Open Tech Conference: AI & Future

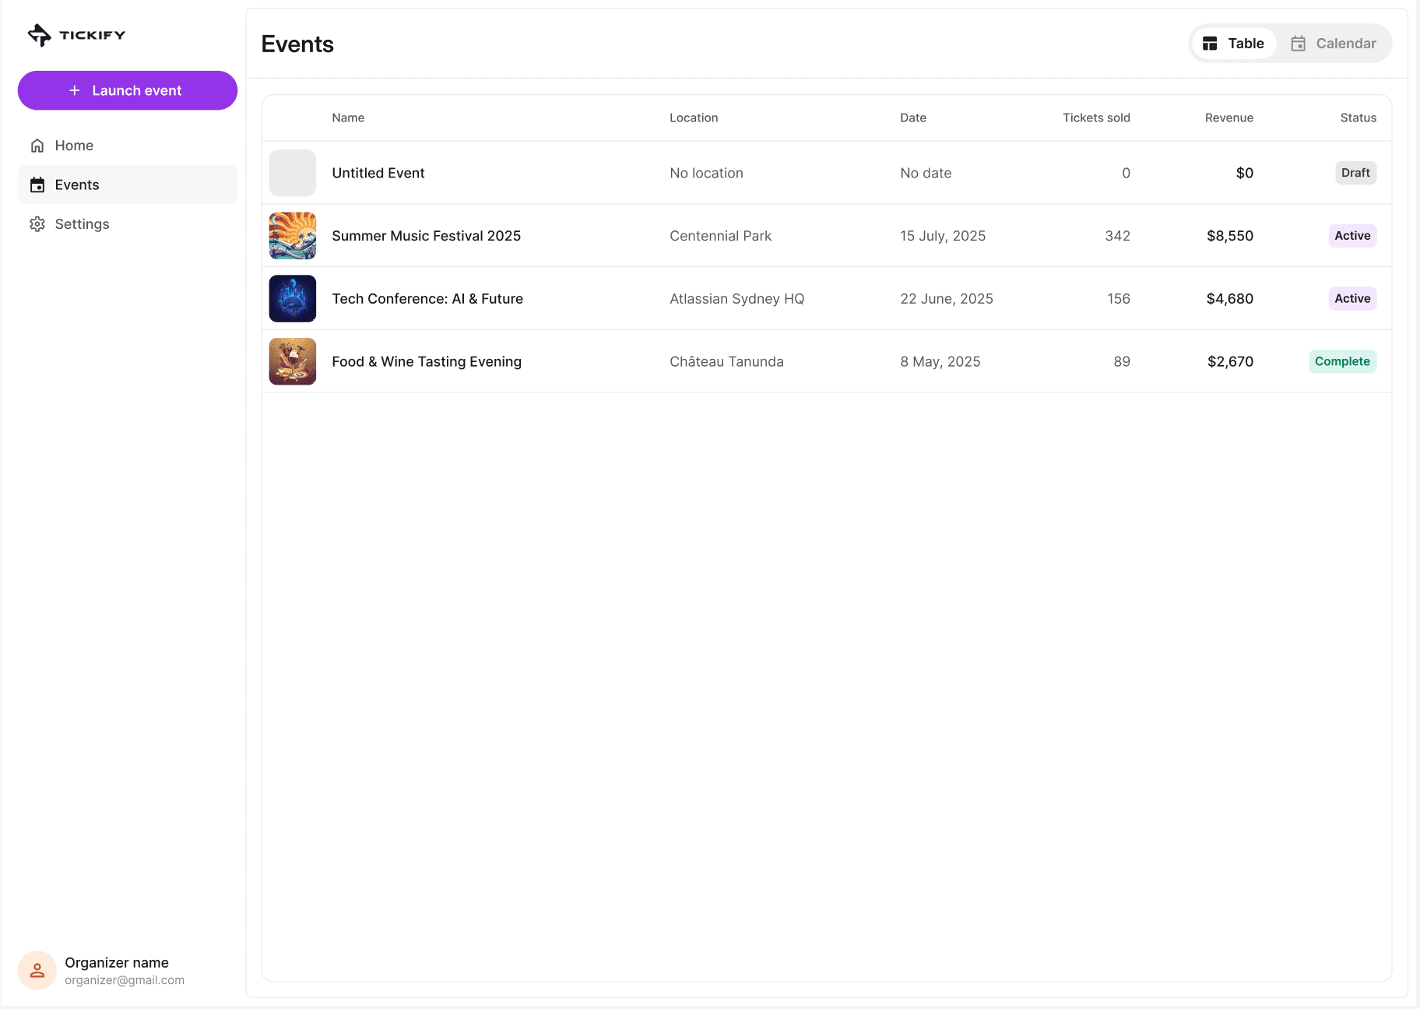(427, 299)
